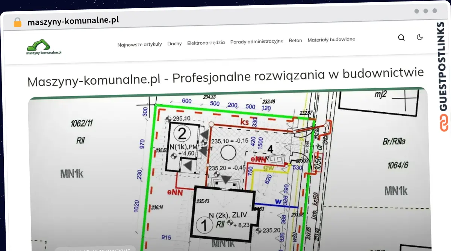
Task: Open Porady administracyjne menu item
Action: (257, 41)
